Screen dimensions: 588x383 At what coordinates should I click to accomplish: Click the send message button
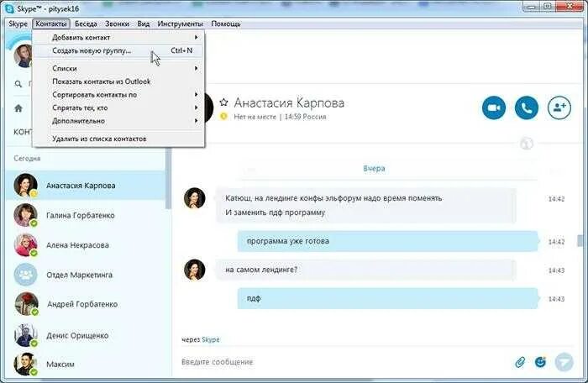(x=564, y=362)
